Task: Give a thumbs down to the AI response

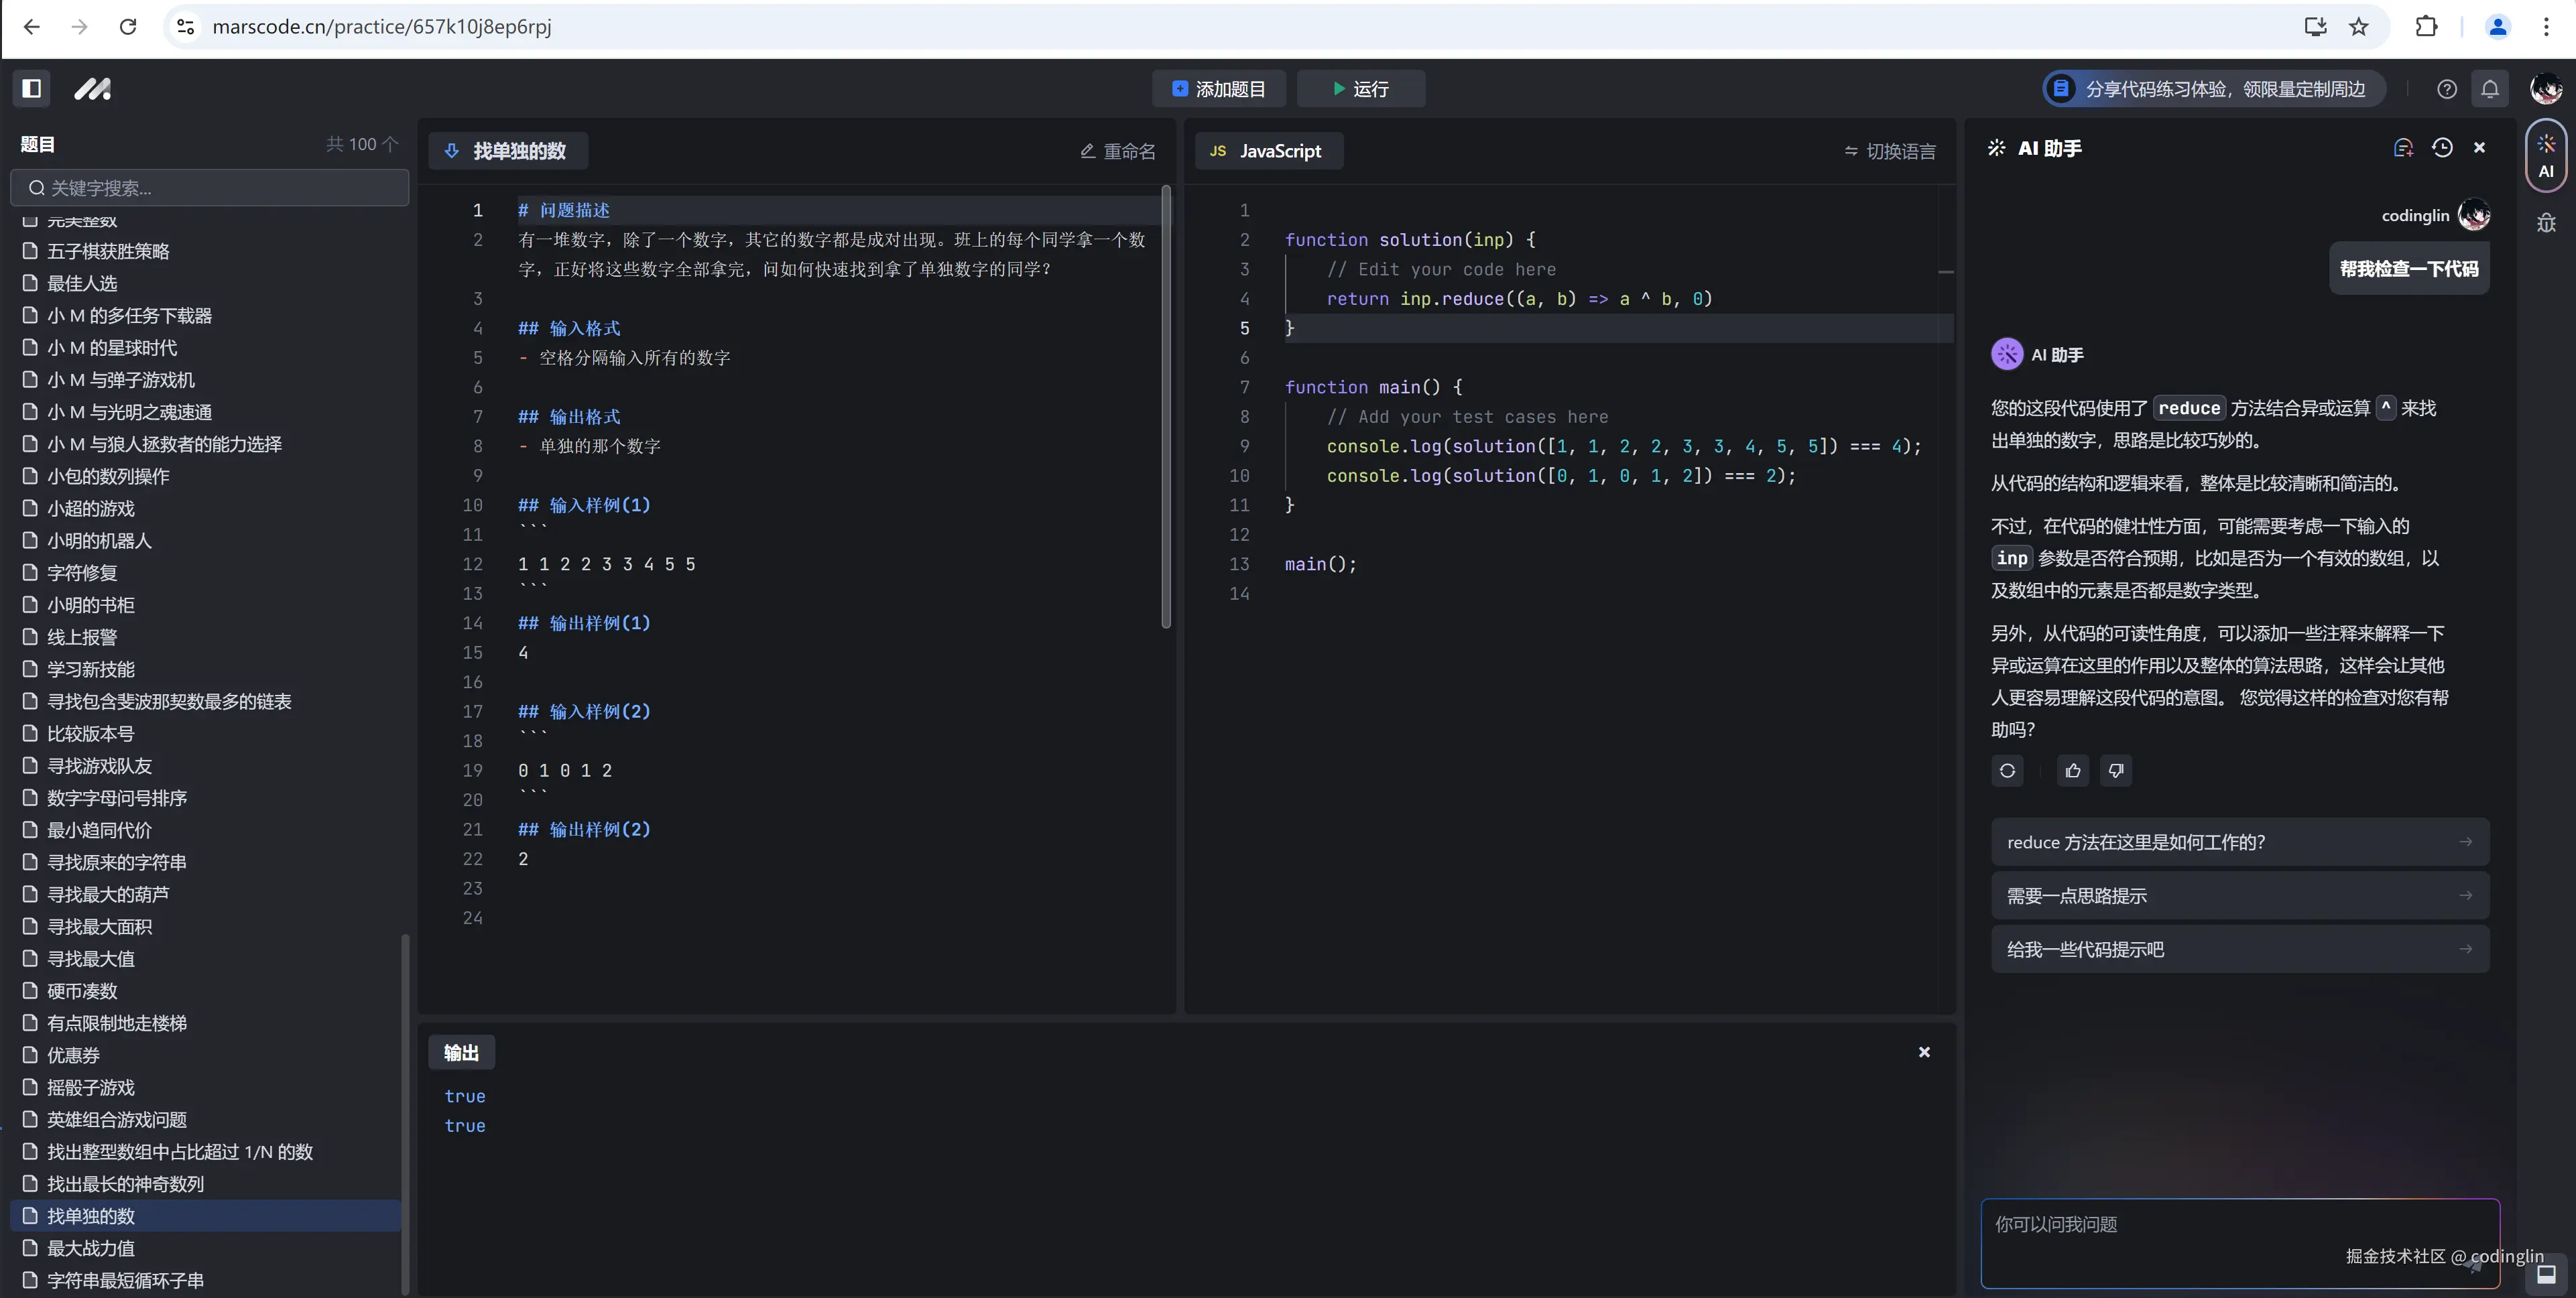Action: [2116, 770]
